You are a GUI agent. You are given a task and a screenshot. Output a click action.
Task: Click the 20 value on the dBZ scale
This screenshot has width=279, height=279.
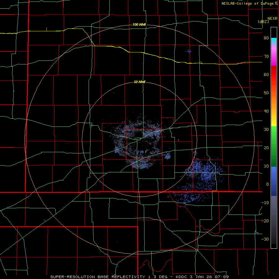coord(266,148)
